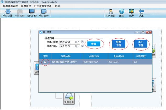The height and width of the screenshot is (110, 166).
Task: Select the 系统维护 toolbar icon
Action: 44,13
